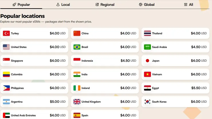
Task: Open the Thailand eSIM card
Action: (x=175, y=33)
